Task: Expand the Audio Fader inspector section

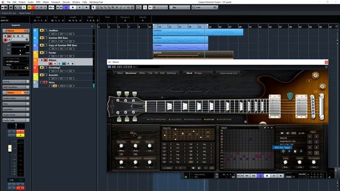Action: [16, 120]
